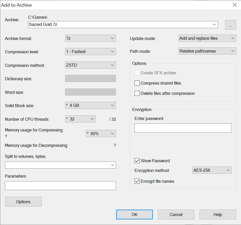Click the Options button at bottom left
The height and width of the screenshot is (225, 241).
point(23,202)
